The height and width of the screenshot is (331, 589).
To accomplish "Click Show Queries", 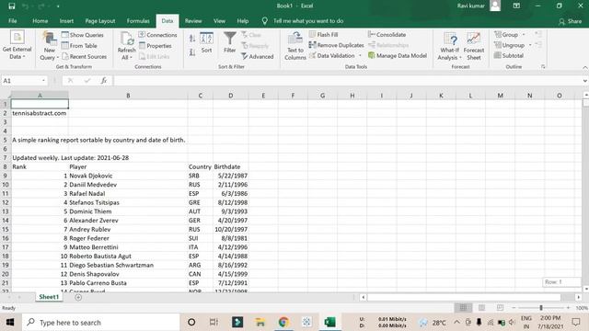I will pos(83,35).
